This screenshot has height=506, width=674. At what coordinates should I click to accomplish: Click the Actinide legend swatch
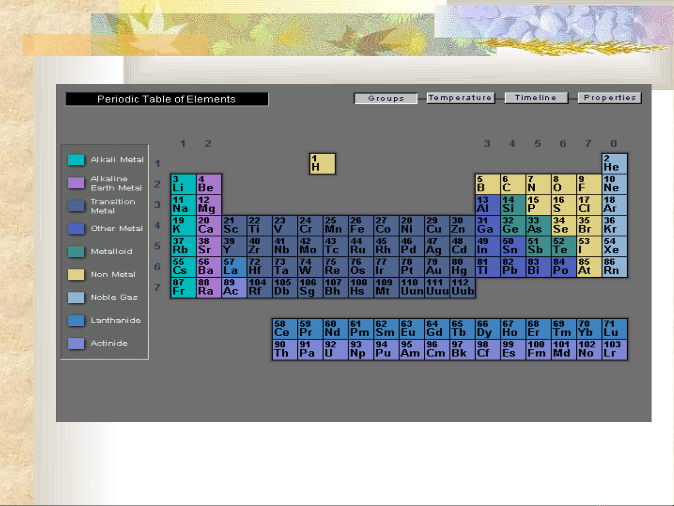tap(76, 343)
